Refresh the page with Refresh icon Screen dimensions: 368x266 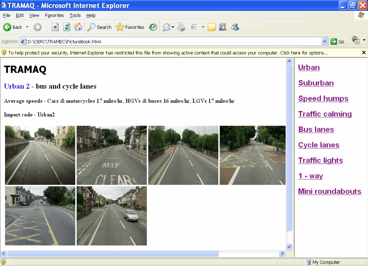pos(67,27)
